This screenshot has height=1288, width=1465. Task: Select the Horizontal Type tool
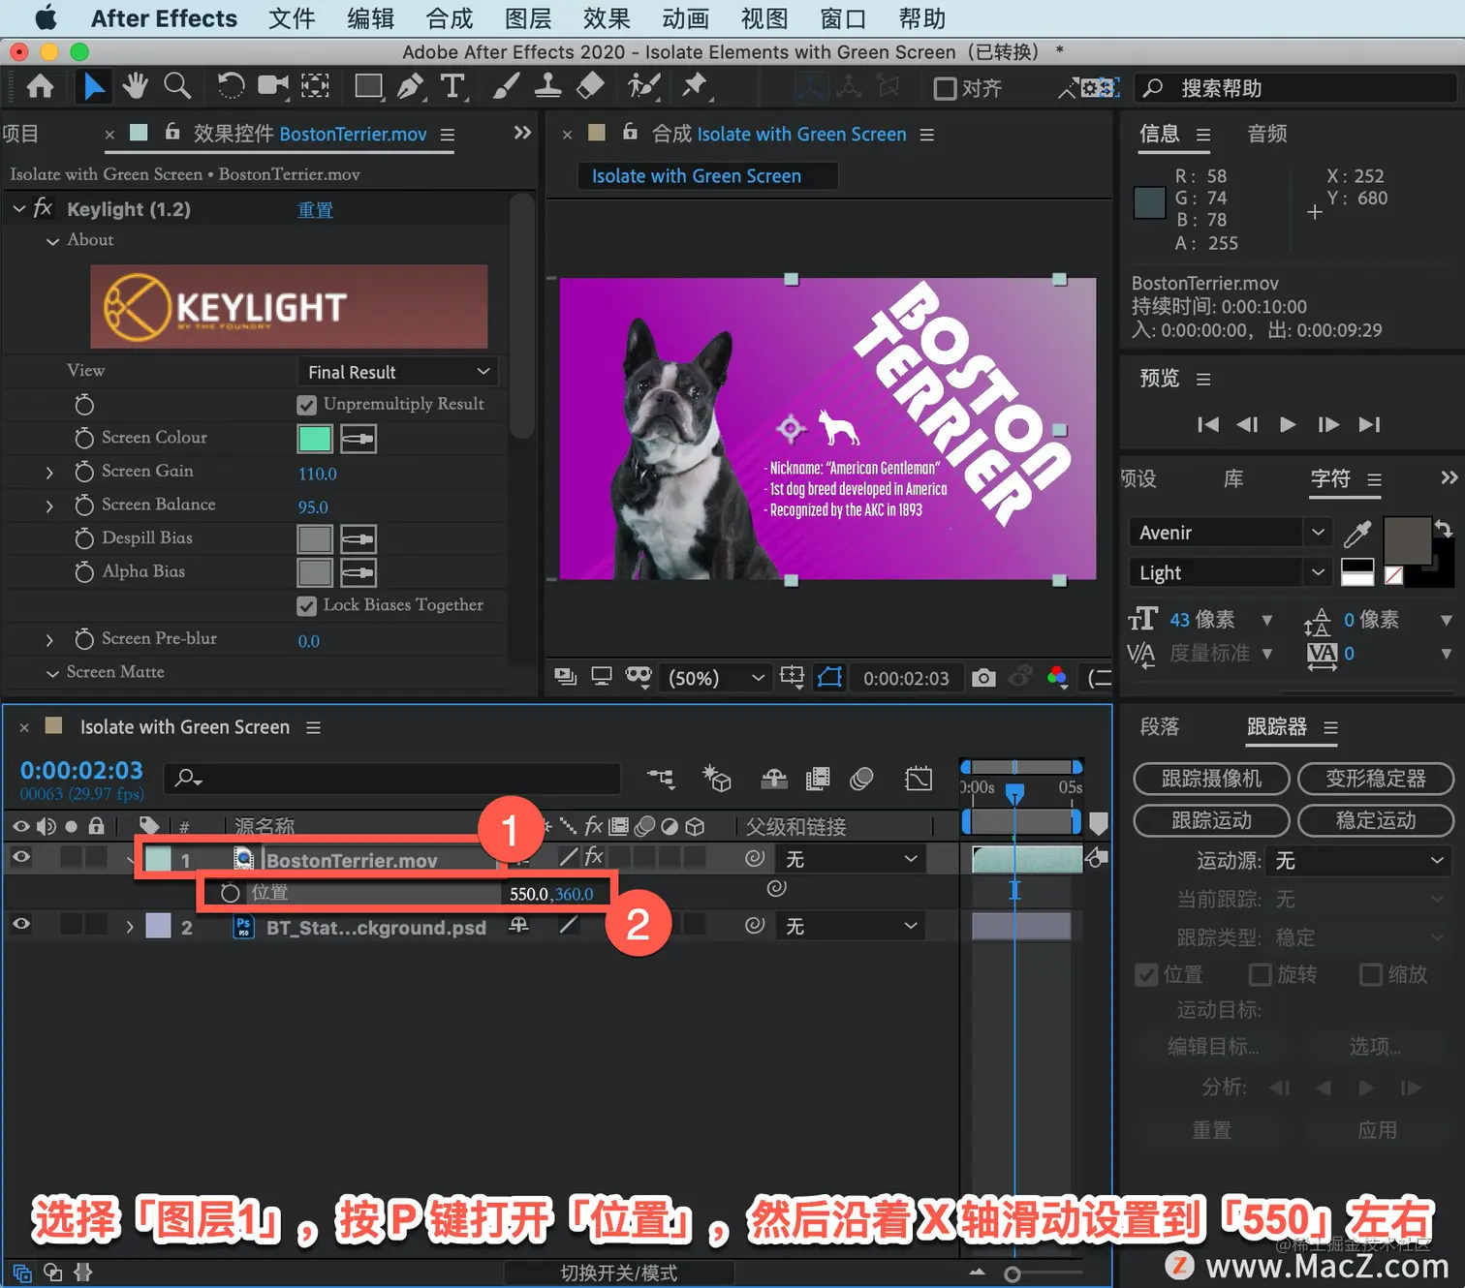coord(452,87)
